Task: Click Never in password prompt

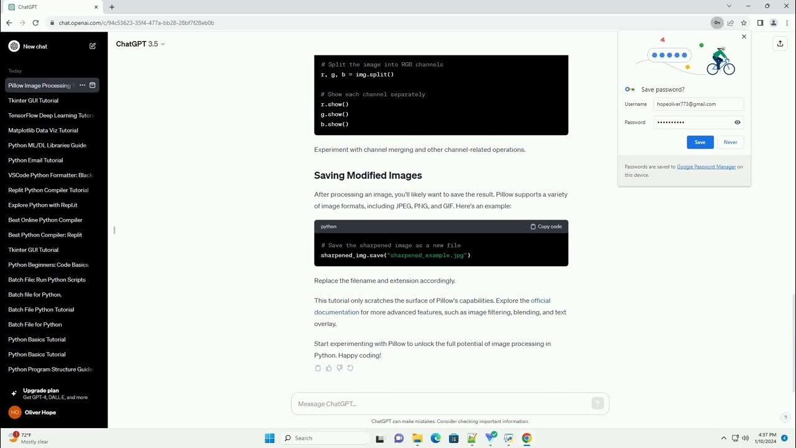Action: [730, 142]
